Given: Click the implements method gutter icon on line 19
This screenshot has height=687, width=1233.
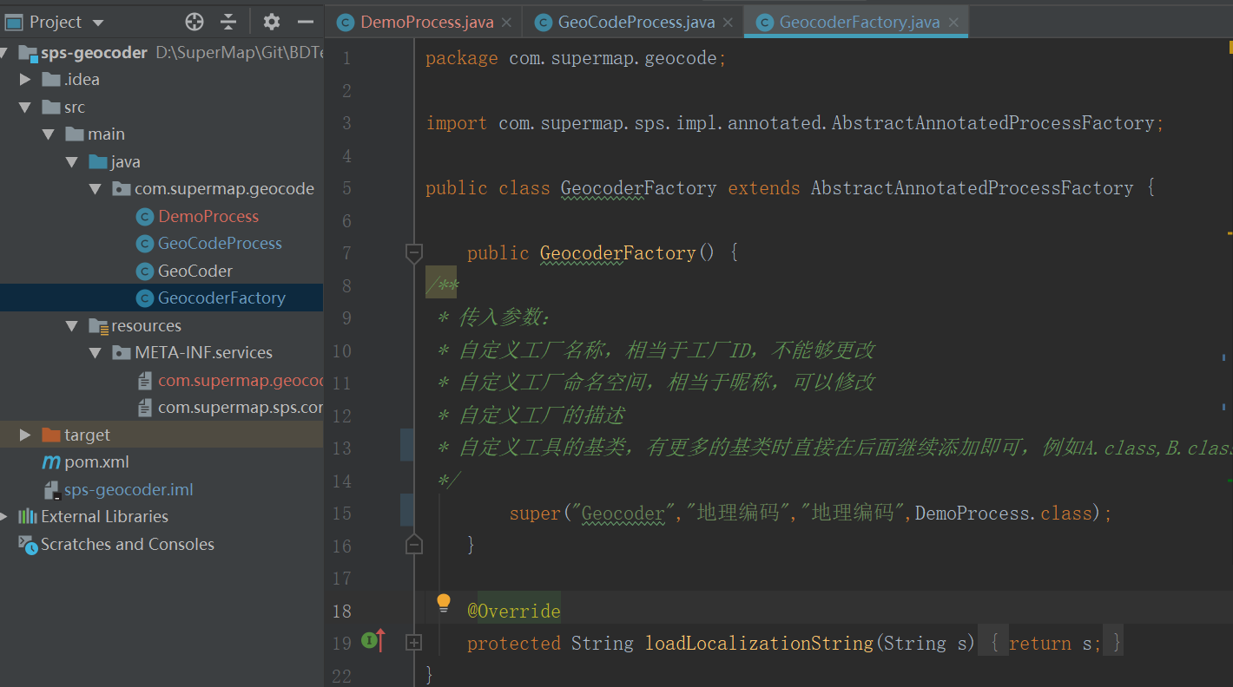Looking at the screenshot, I should click(x=373, y=642).
